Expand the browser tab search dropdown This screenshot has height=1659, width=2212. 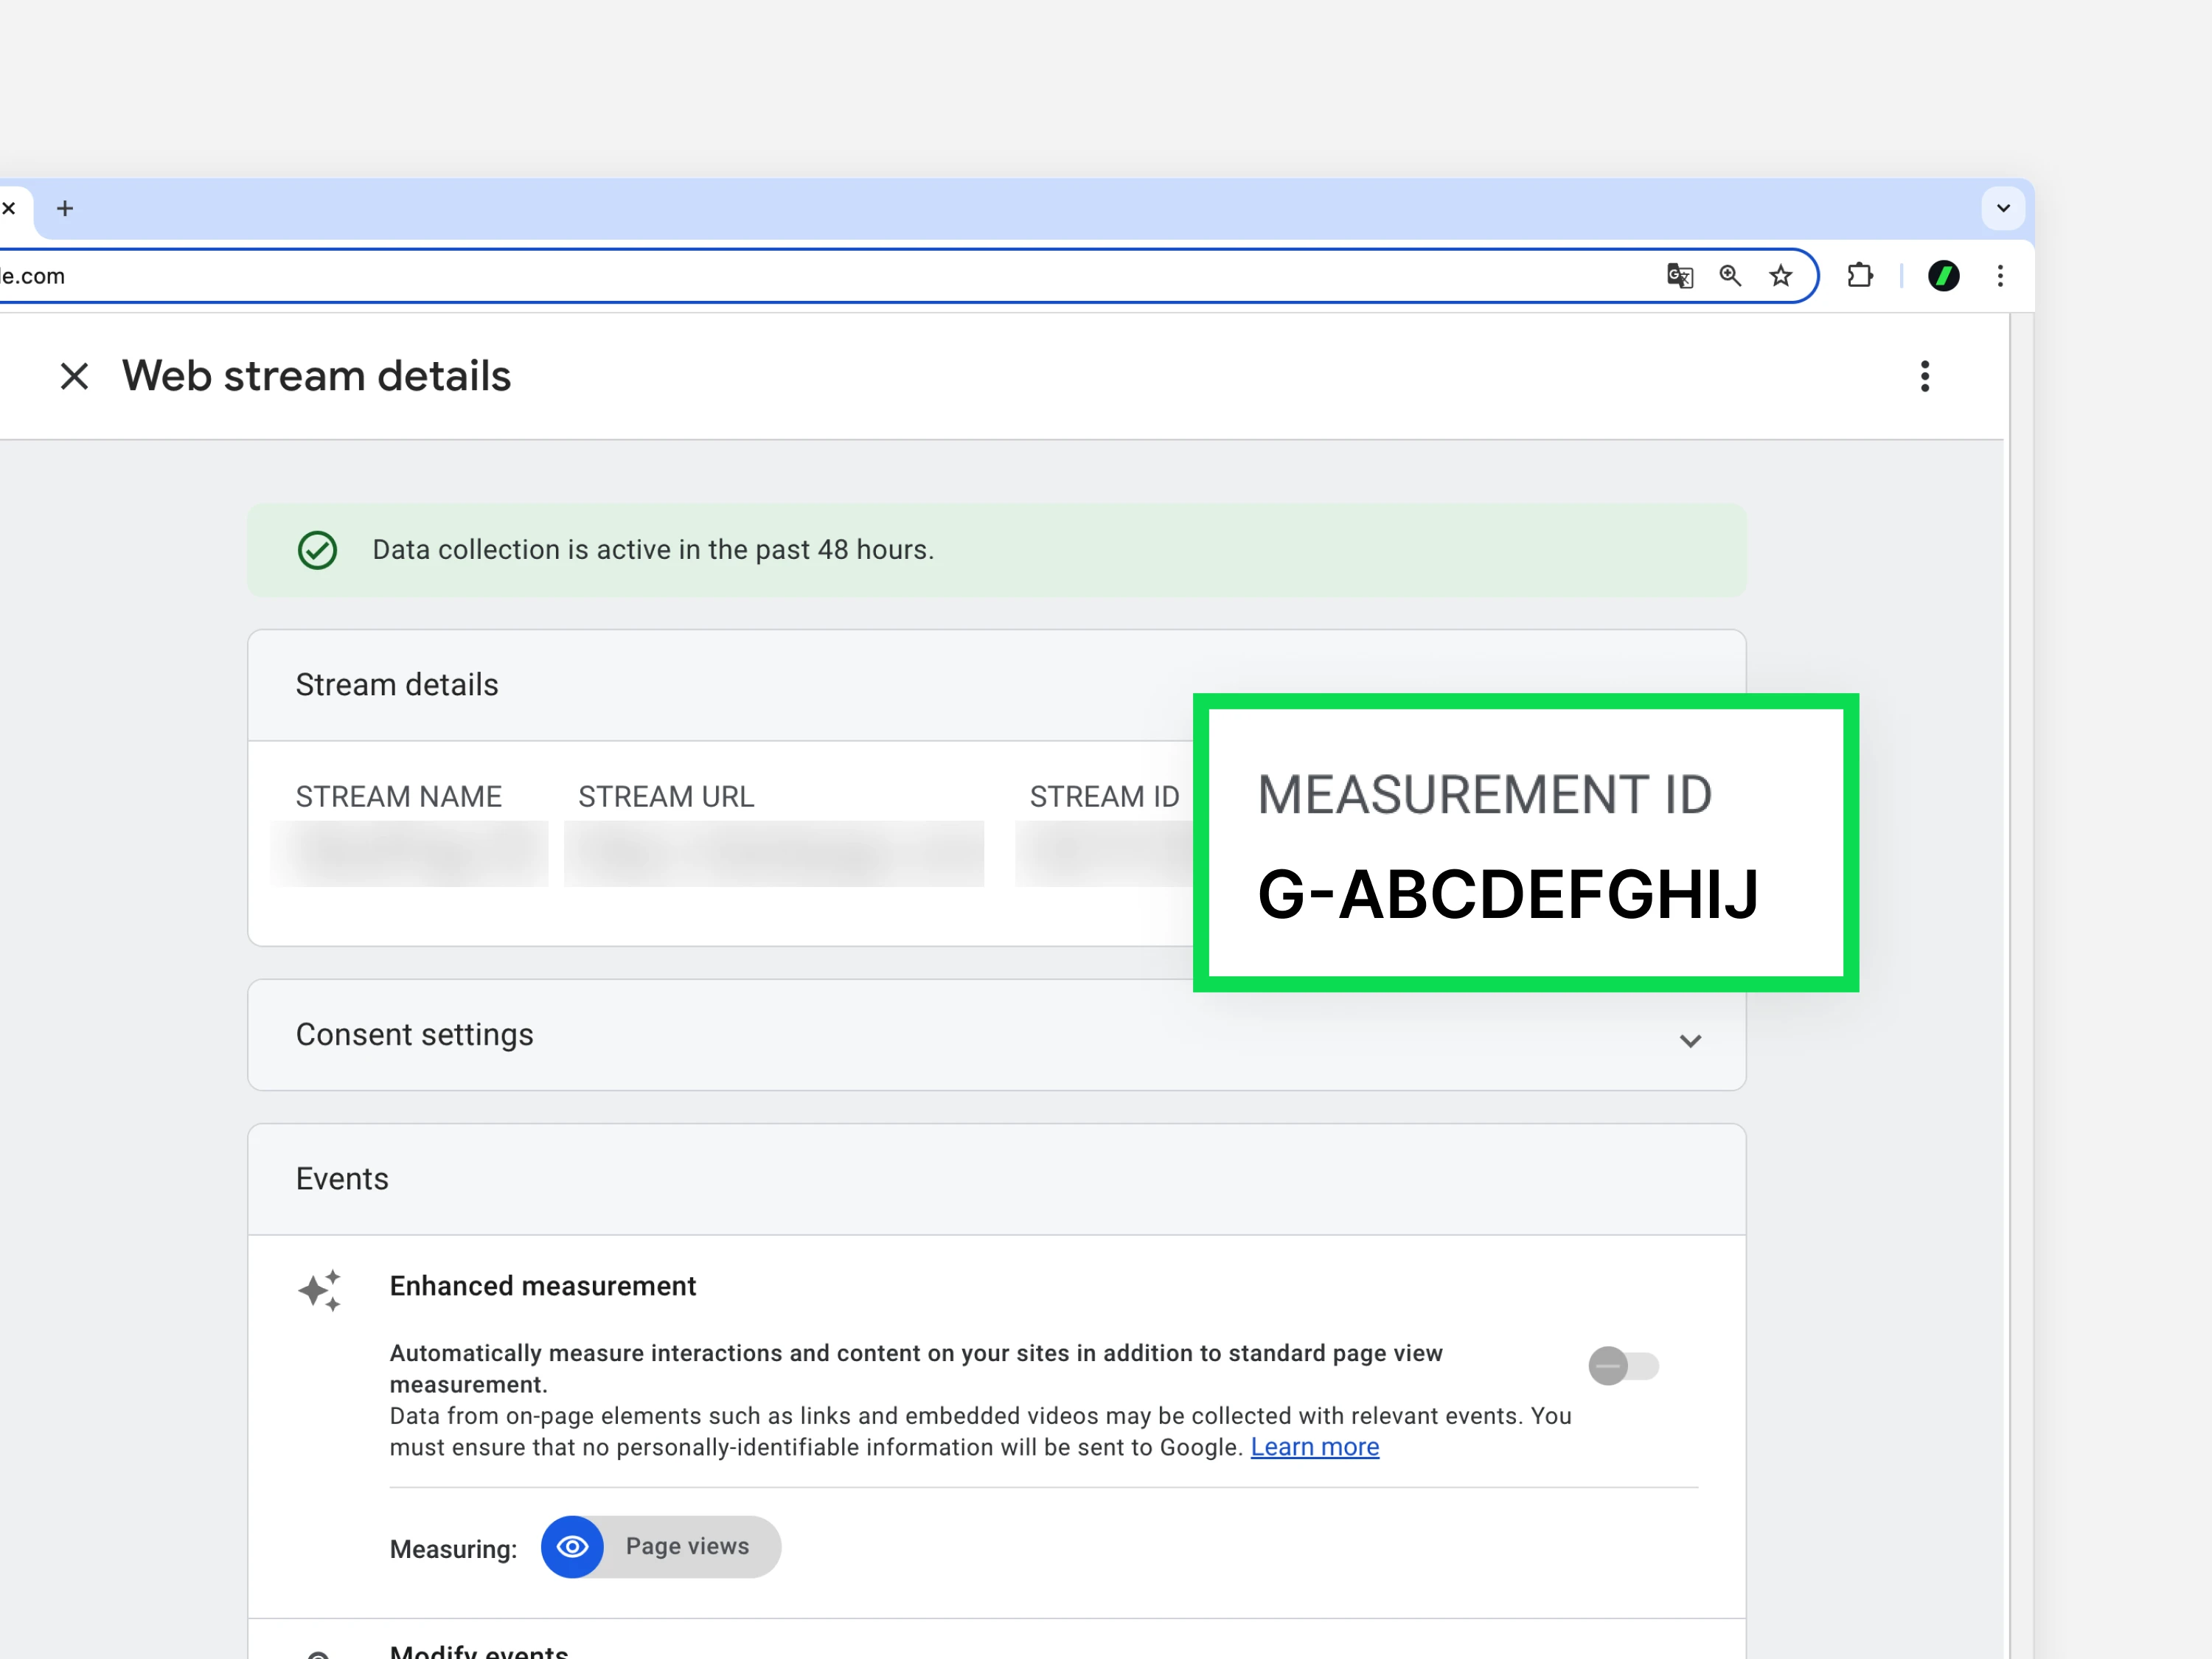point(2003,208)
